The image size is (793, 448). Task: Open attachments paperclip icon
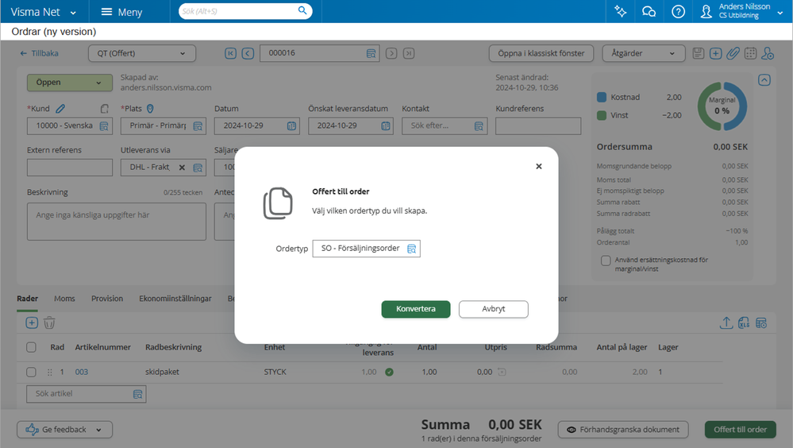click(733, 53)
